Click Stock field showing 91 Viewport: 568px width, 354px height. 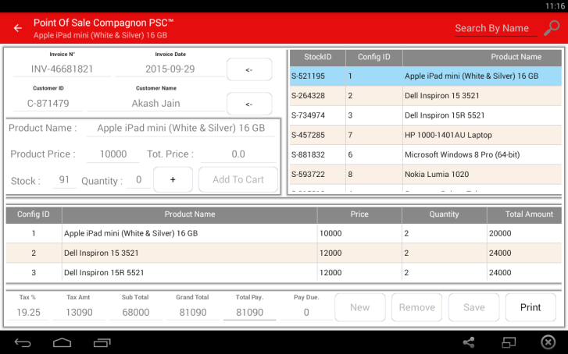coord(65,179)
